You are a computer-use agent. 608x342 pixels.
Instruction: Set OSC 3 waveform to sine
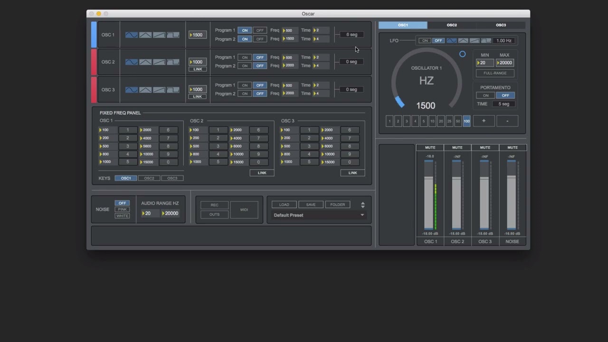point(132,89)
